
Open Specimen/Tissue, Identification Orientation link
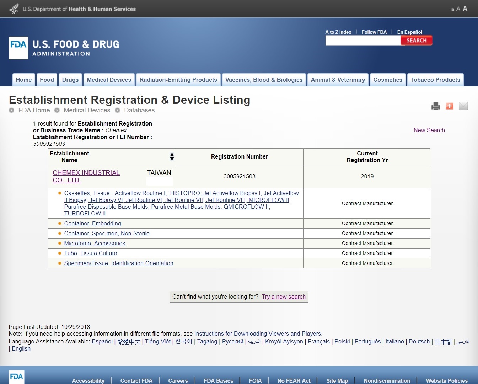119,263
